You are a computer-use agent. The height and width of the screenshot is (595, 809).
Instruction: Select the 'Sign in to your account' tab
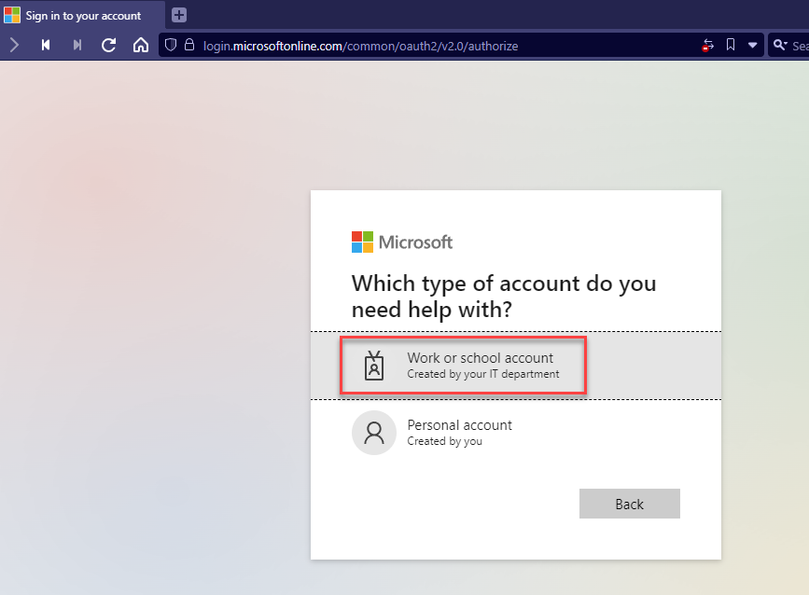pyautogui.click(x=82, y=15)
